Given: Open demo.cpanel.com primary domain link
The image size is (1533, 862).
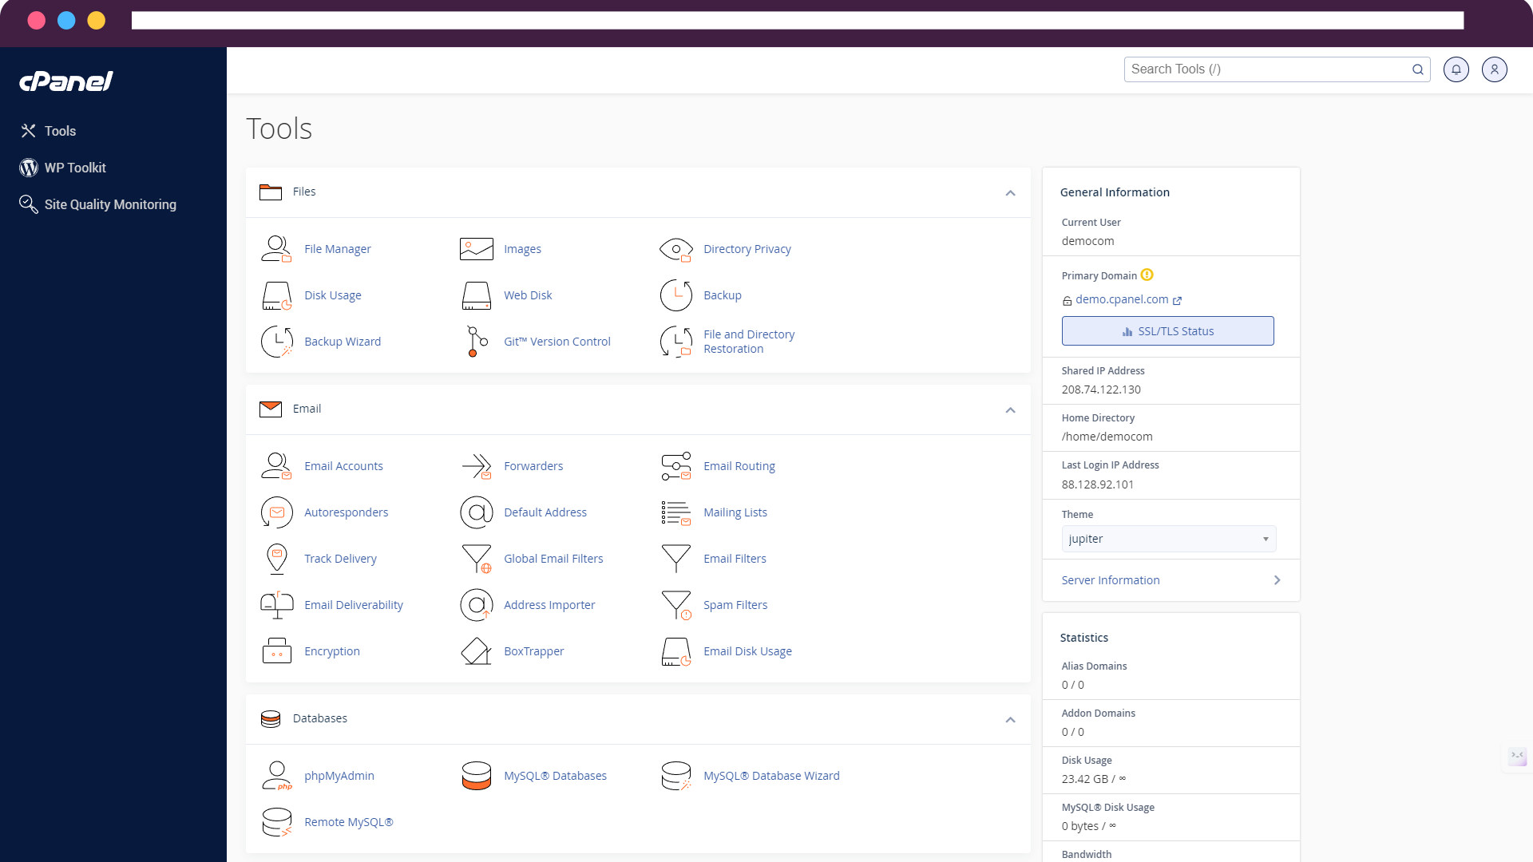Looking at the screenshot, I should click(x=1121, y=299).
